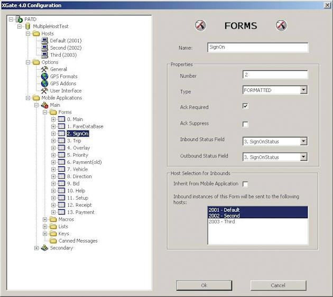Select the 13. Payment form item
This screenshot has width=333, height=297.
coord(80,212)
